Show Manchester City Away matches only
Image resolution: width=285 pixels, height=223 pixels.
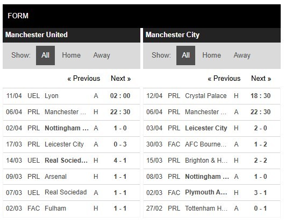click(x=242, y=55)
